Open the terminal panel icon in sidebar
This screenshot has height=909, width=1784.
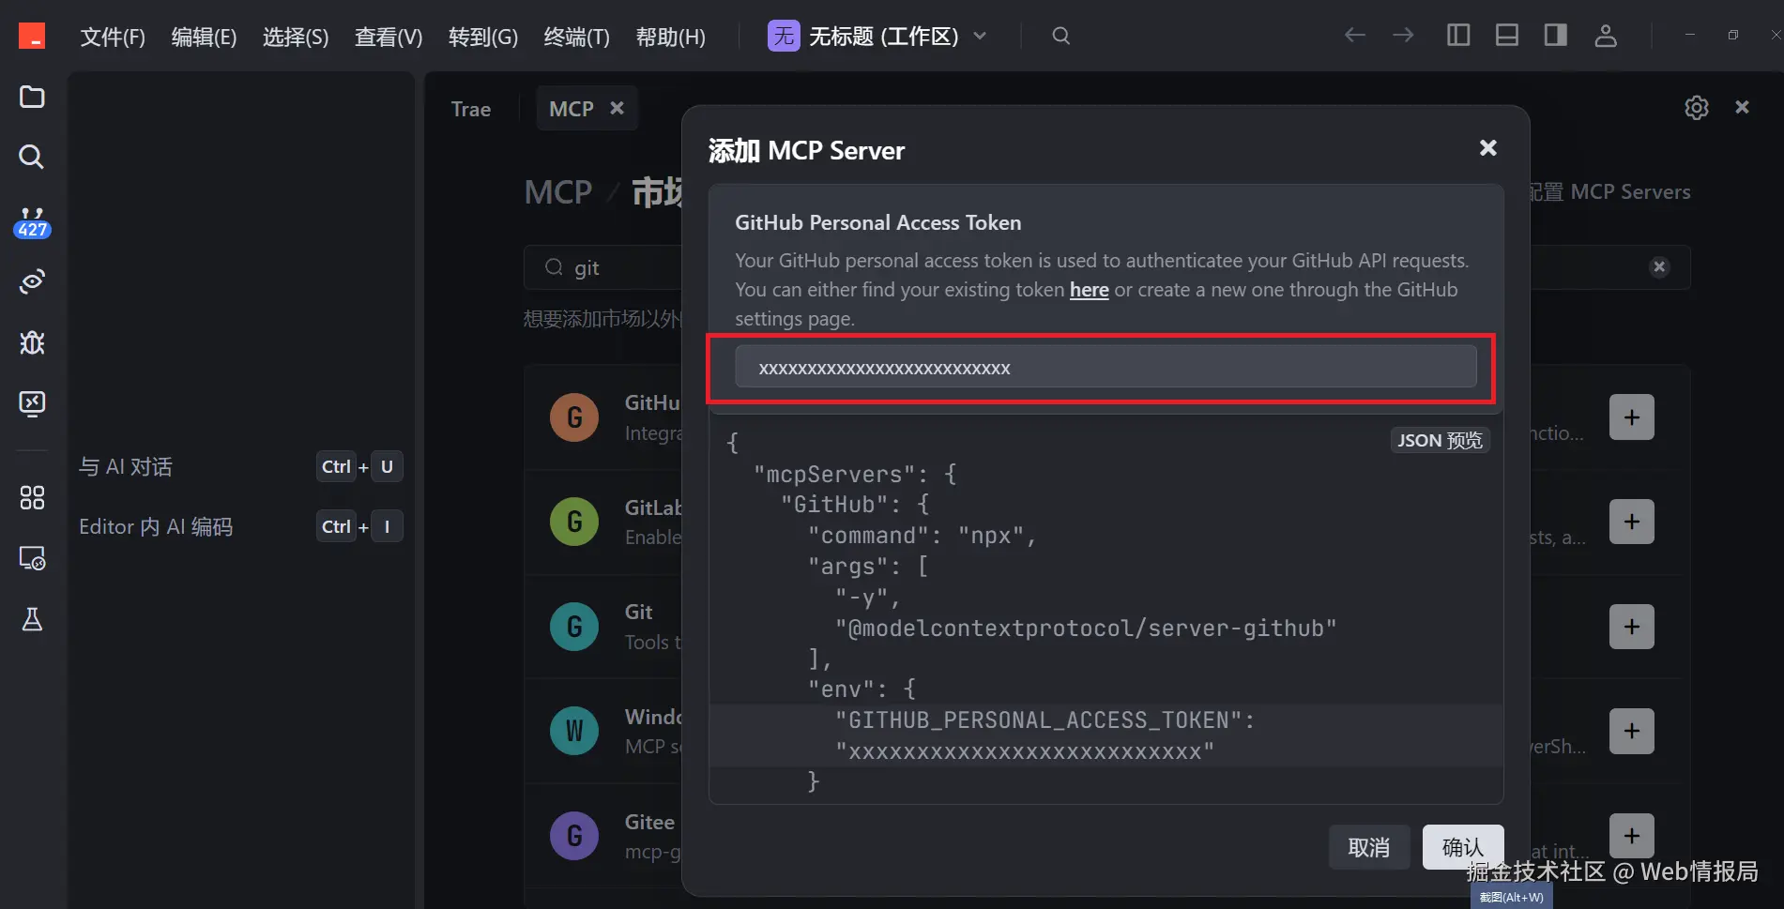coord(32,403)
